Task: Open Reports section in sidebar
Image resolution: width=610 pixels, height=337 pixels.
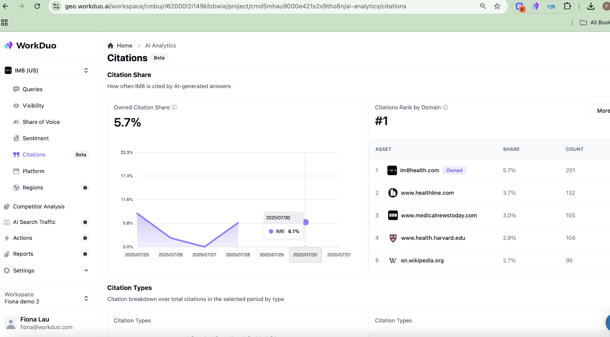Action: (x=23, y=254)
